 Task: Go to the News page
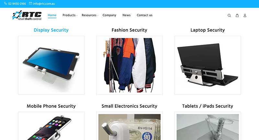point(126,15)
